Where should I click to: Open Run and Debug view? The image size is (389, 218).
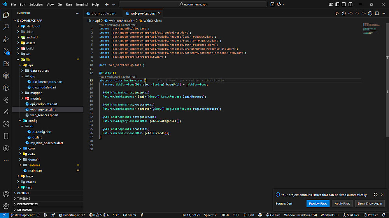6,39
